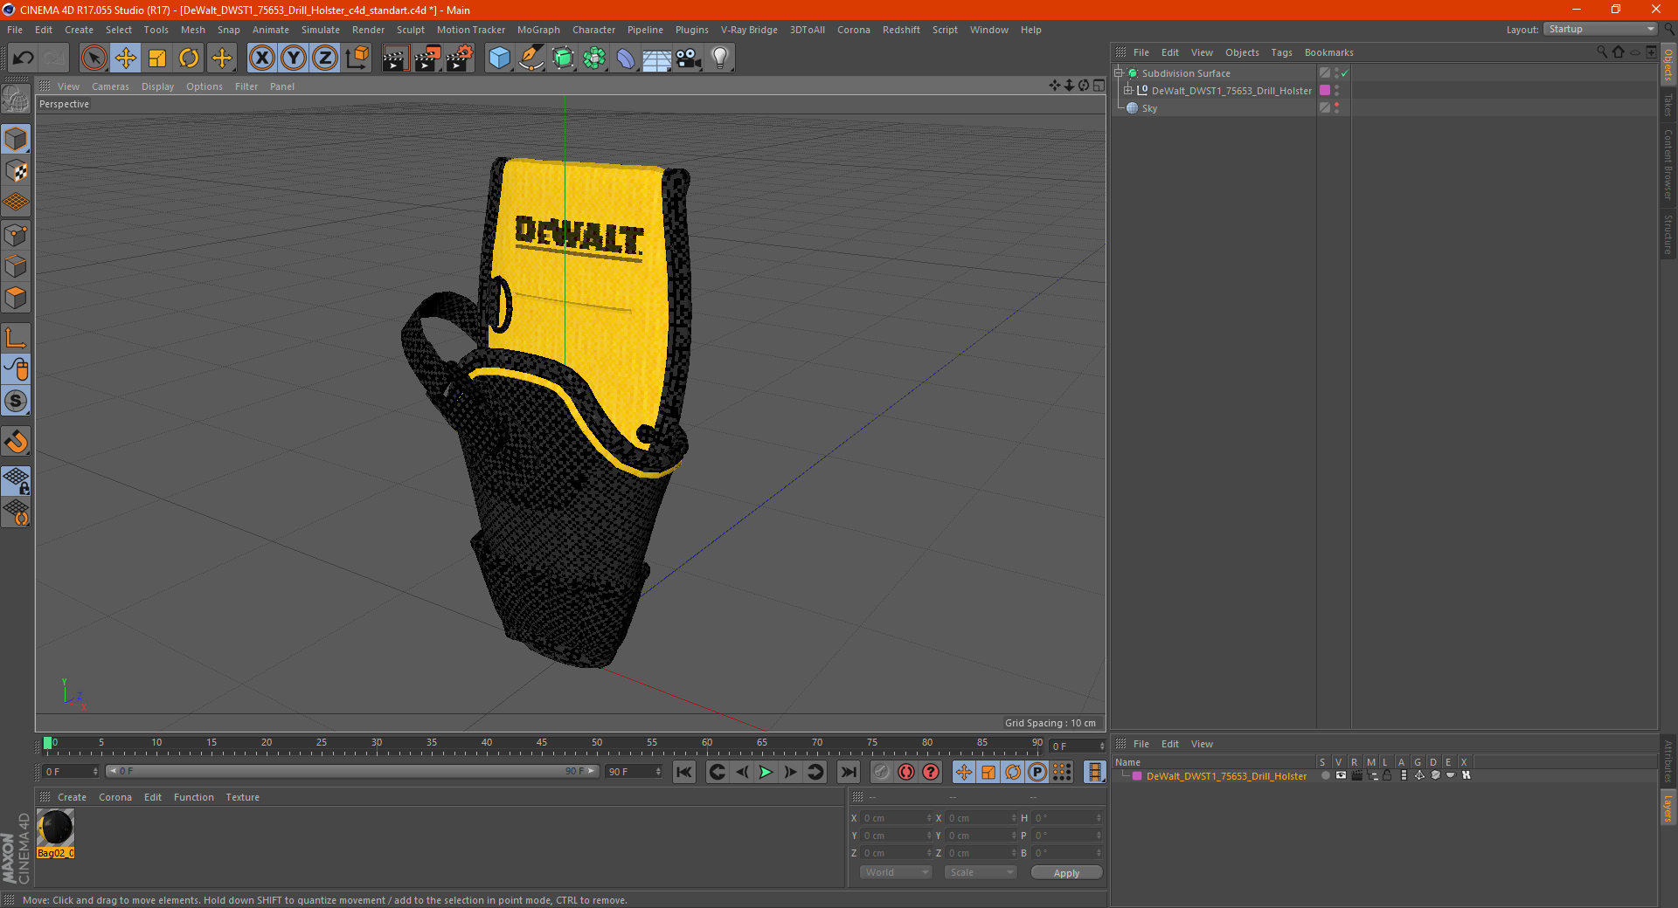Image resolution: width=1678 pixels, height=908 pixels.
Task: Open the MoGraph menu
Action: [538, 30]
